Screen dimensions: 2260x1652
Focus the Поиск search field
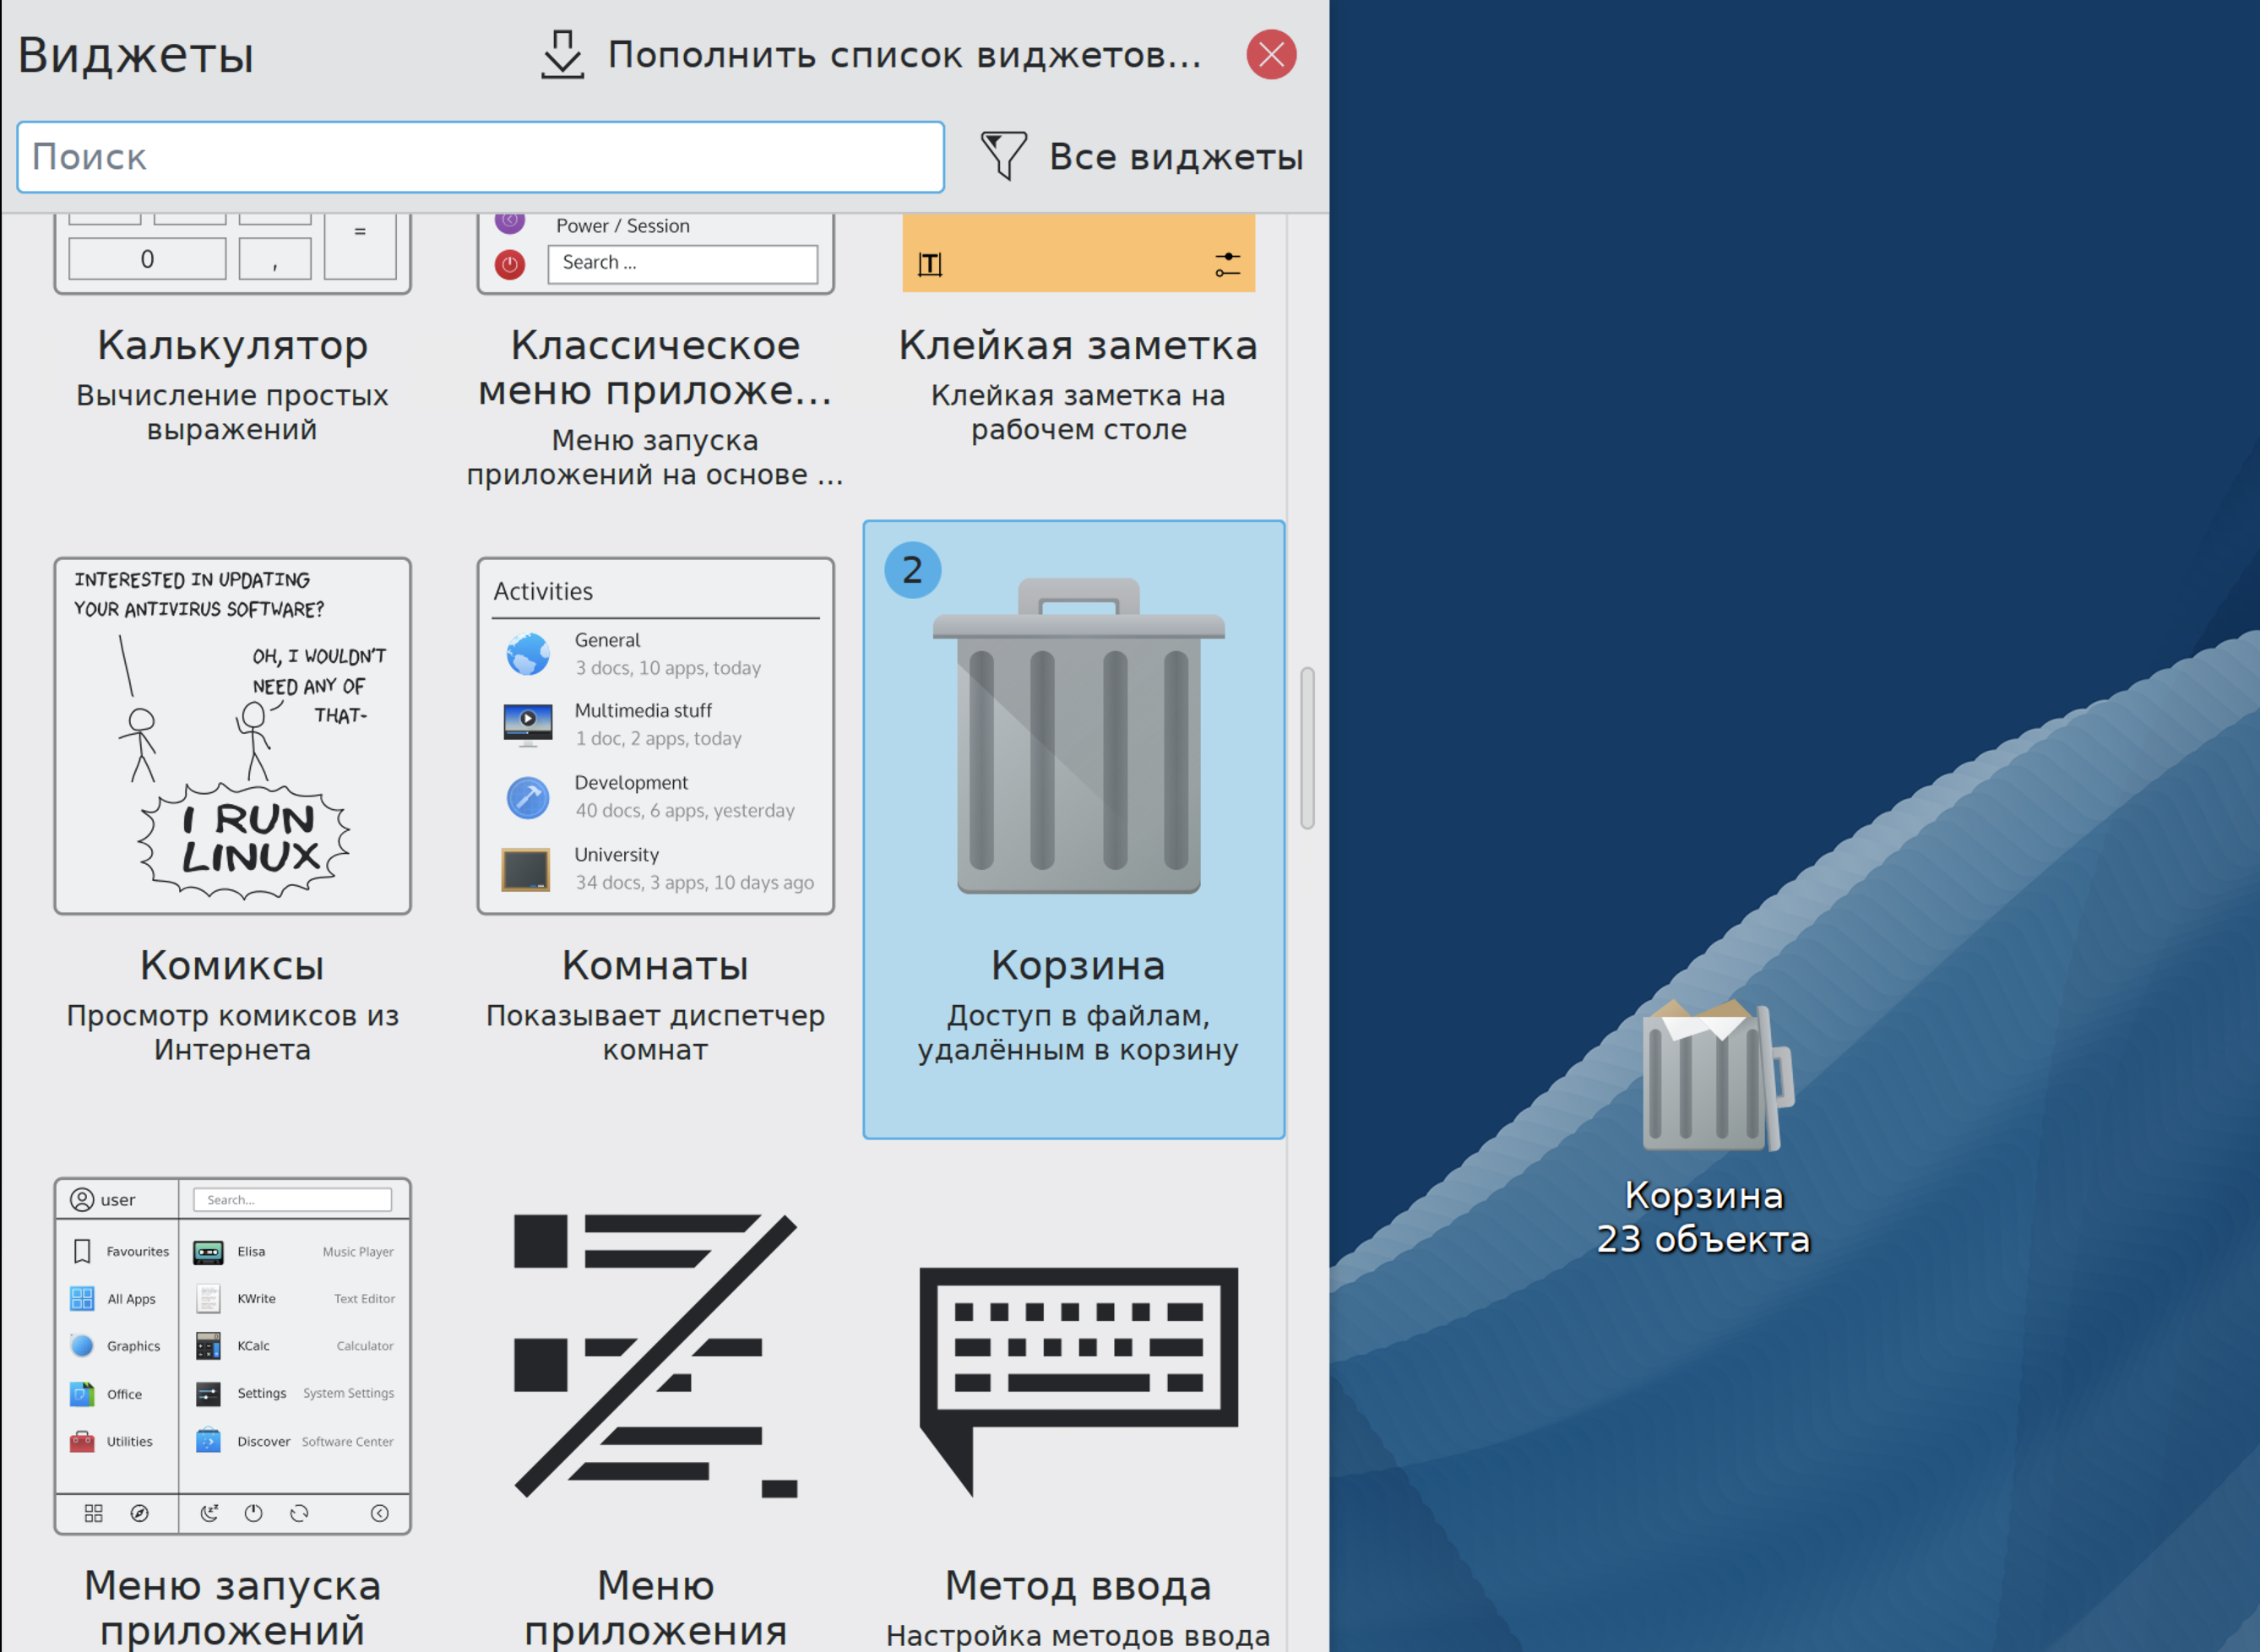[x=481, y=157]
